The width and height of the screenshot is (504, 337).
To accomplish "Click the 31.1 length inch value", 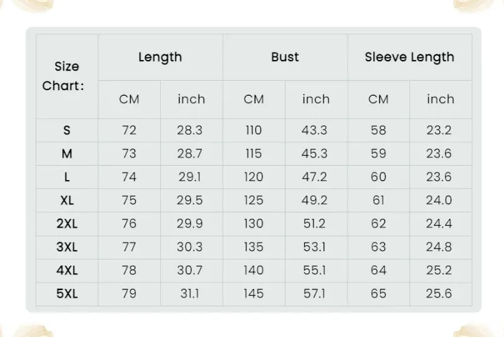I will [x=189, y=293].
